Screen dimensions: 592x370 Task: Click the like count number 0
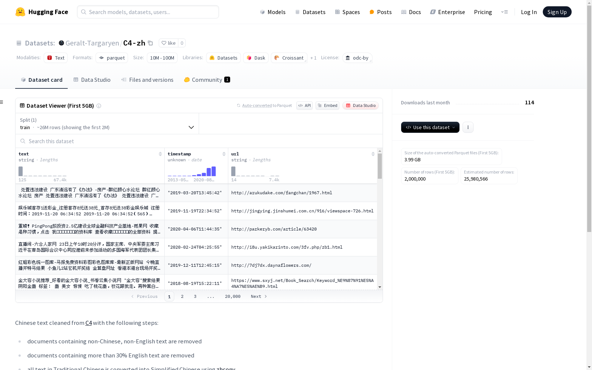click(182, 43)
